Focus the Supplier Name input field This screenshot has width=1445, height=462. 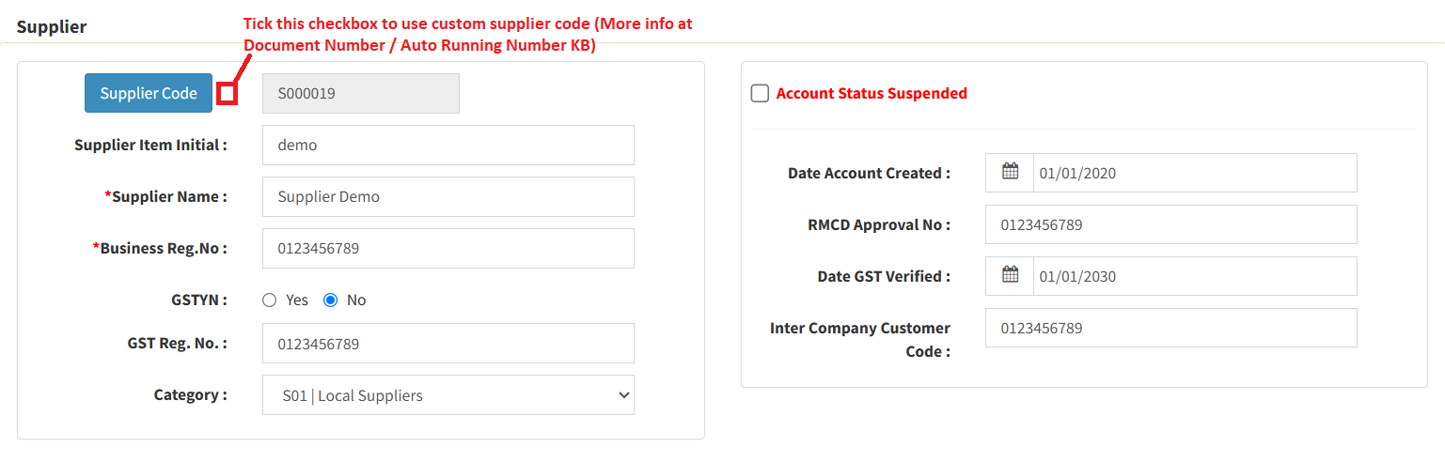tap(448, 197)
